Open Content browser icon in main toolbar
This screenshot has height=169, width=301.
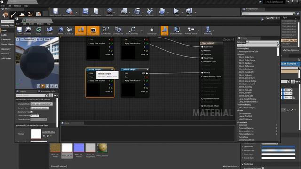point(86,11)
